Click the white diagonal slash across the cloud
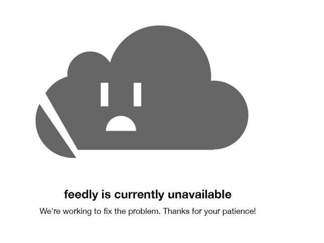The image size is (324, 243). 58,124
